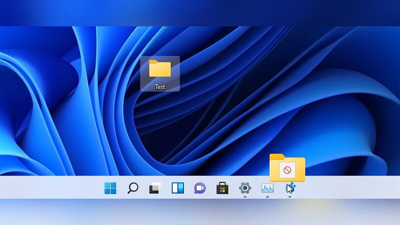Open taskbar Search magnifier
The image size is (400, 225).
133,188
